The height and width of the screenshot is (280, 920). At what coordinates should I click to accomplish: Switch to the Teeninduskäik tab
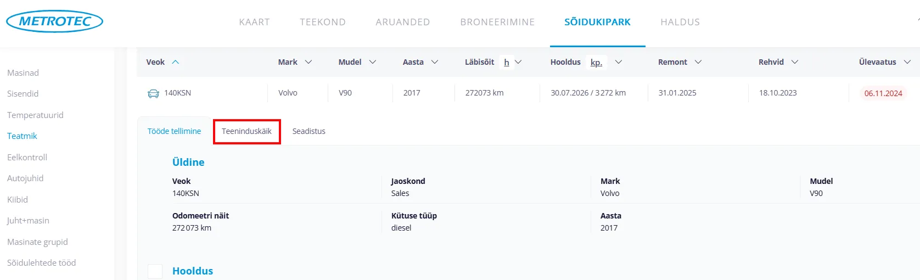(246, 131)
